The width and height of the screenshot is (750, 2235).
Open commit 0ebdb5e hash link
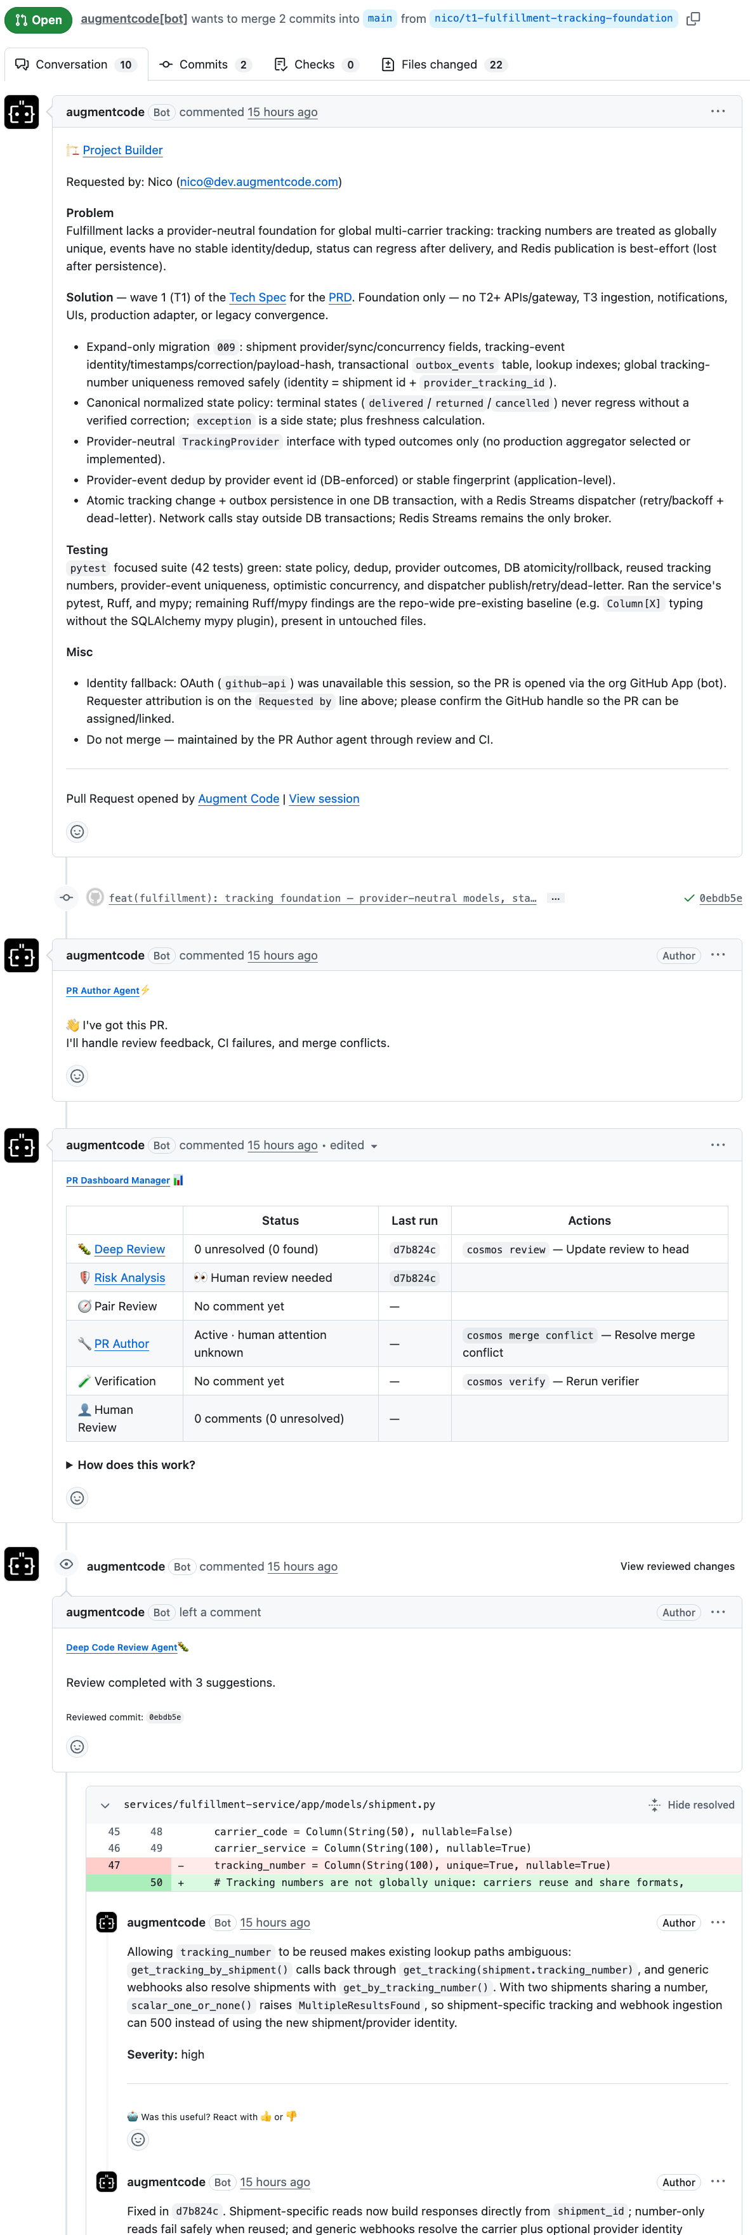(x=721, y=899)
